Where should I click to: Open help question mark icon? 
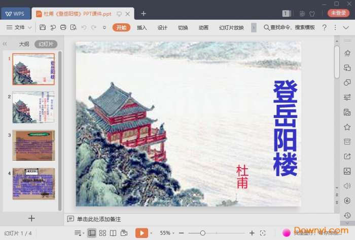[324, 27]
